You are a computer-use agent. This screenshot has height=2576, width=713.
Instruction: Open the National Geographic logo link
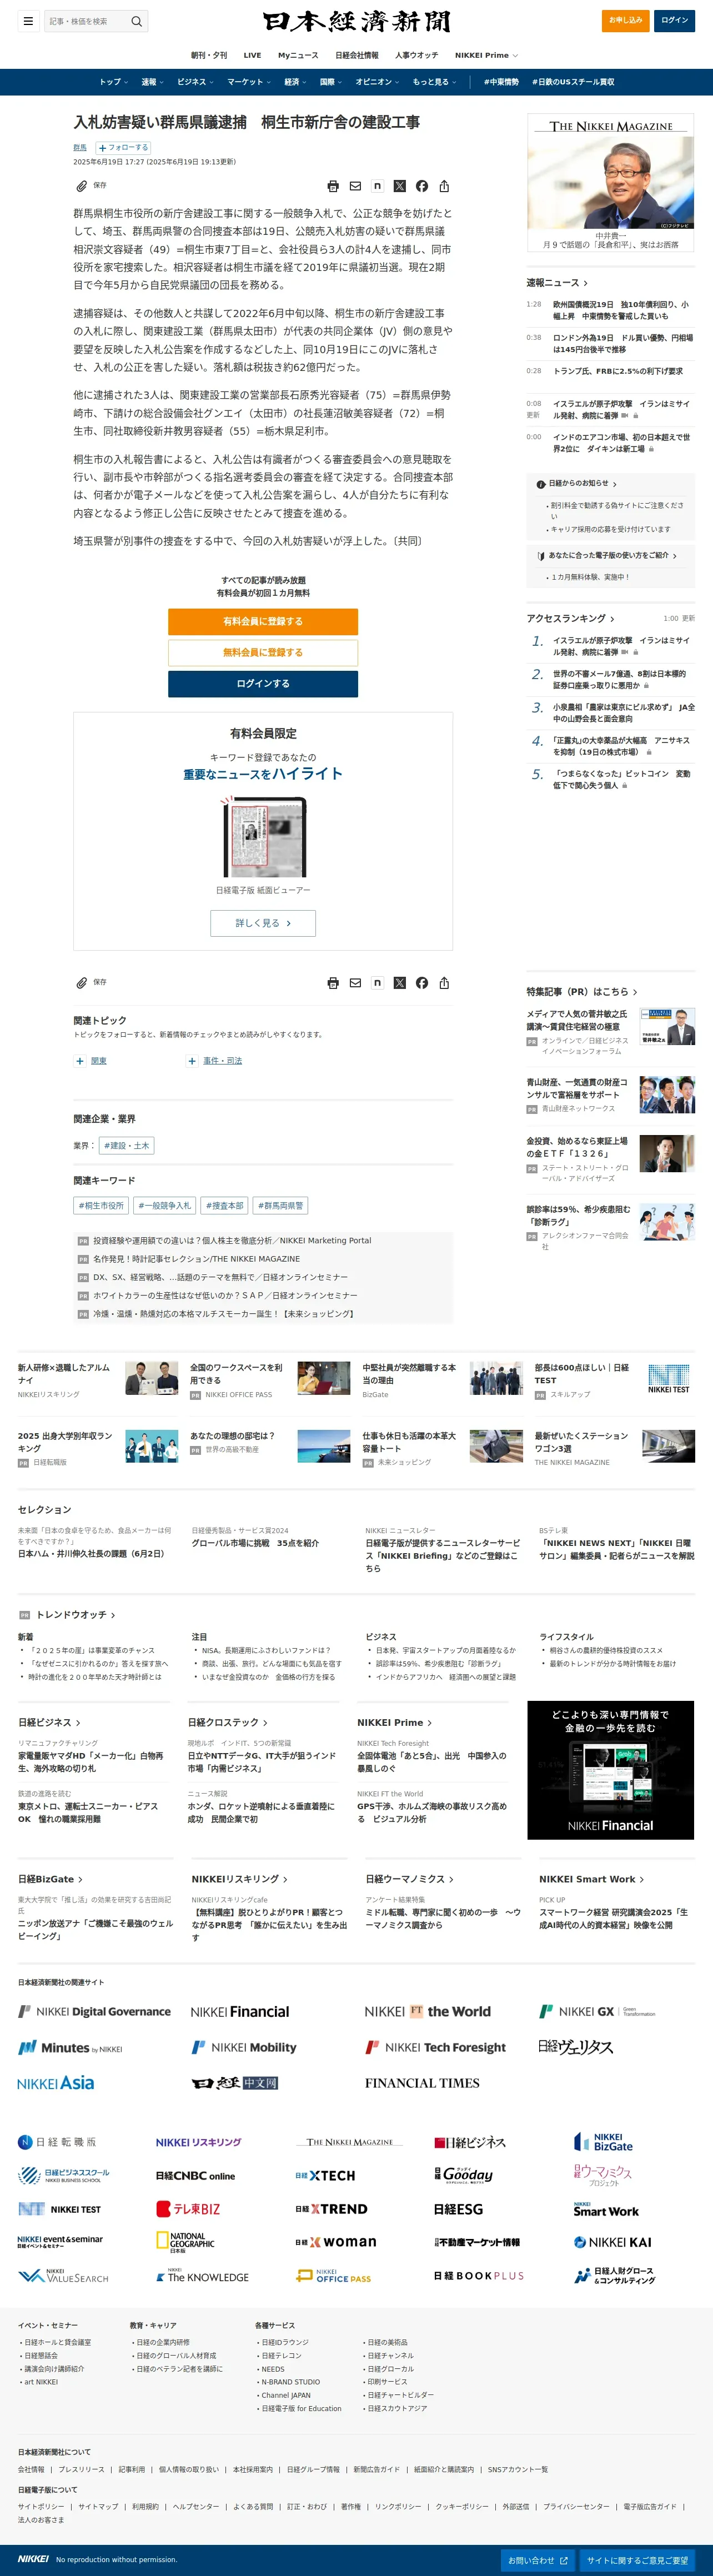tap(186, 2242)
